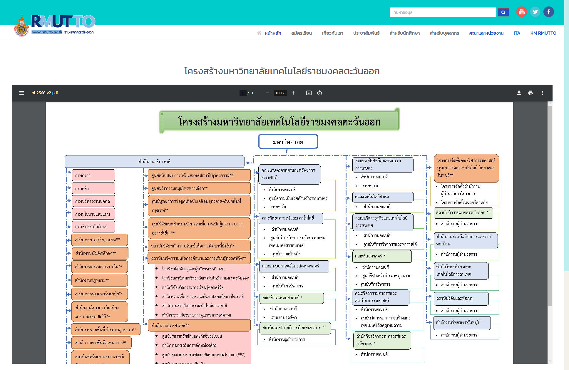Open the เกี่ยวกับเรา menu item
Image resolution: width=569 pixels, height=370 pixels.
click(332, 33)
